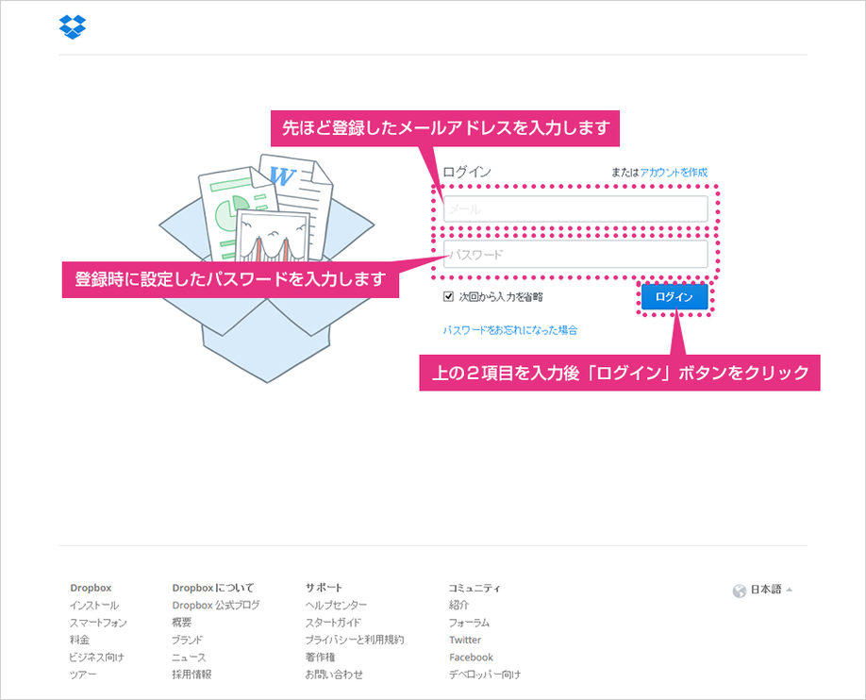Open the 著作権 footer link
The width and height of the screenshot is (866, 700).
click(x=321, y=658)
